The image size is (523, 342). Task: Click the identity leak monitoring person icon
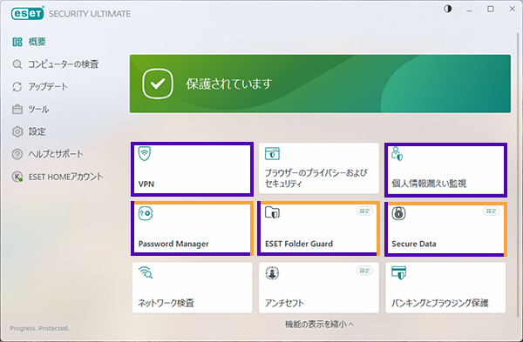coord(397,153)
